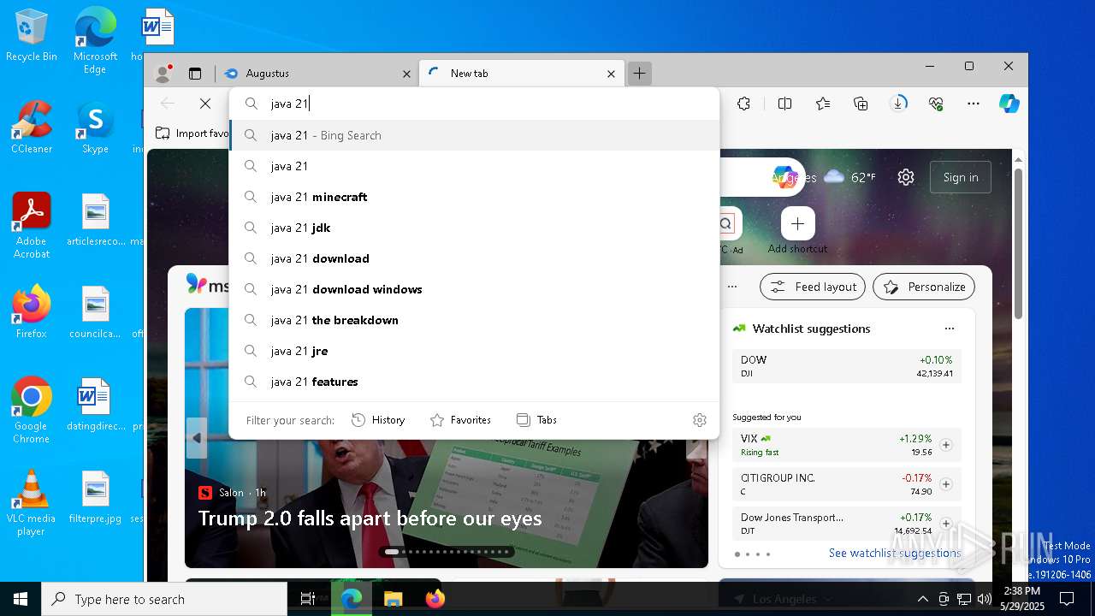The width and height of the screenshot is (1095, 616).
Task: Select 'java 21 minecraft' suggestion
Action: [475, 197]
